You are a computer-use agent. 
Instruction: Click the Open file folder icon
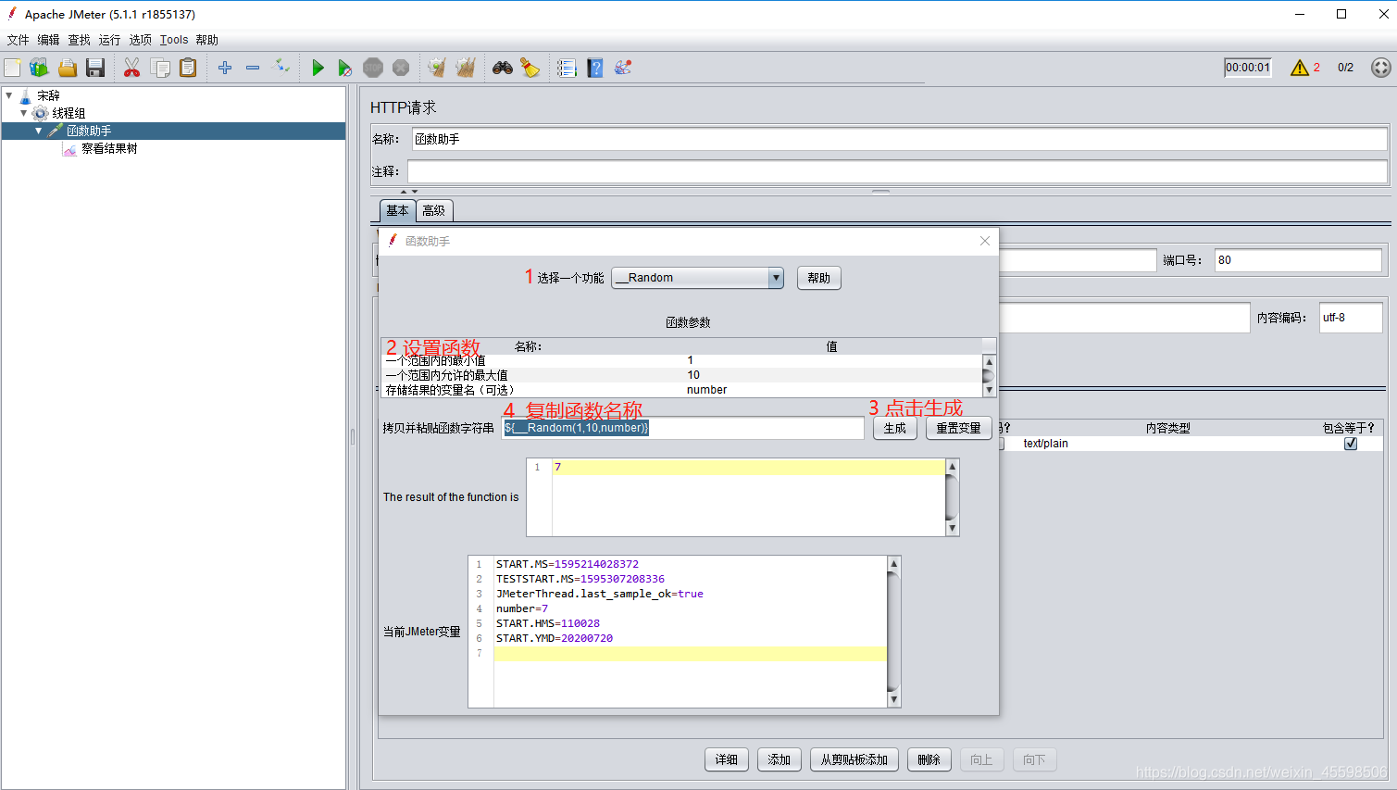[68, 68]
